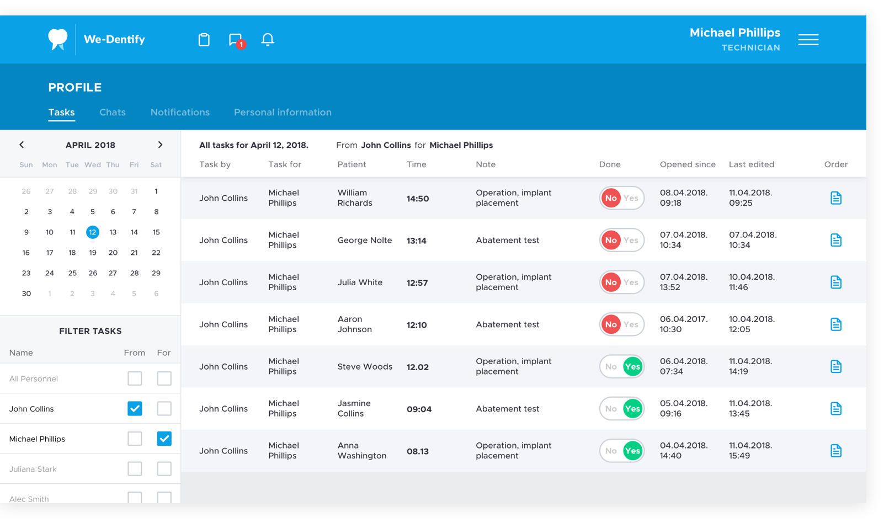The height and width of the screenshot is (523, 884).
Task: Open the notifications bell icon
Action: (268, 40)
